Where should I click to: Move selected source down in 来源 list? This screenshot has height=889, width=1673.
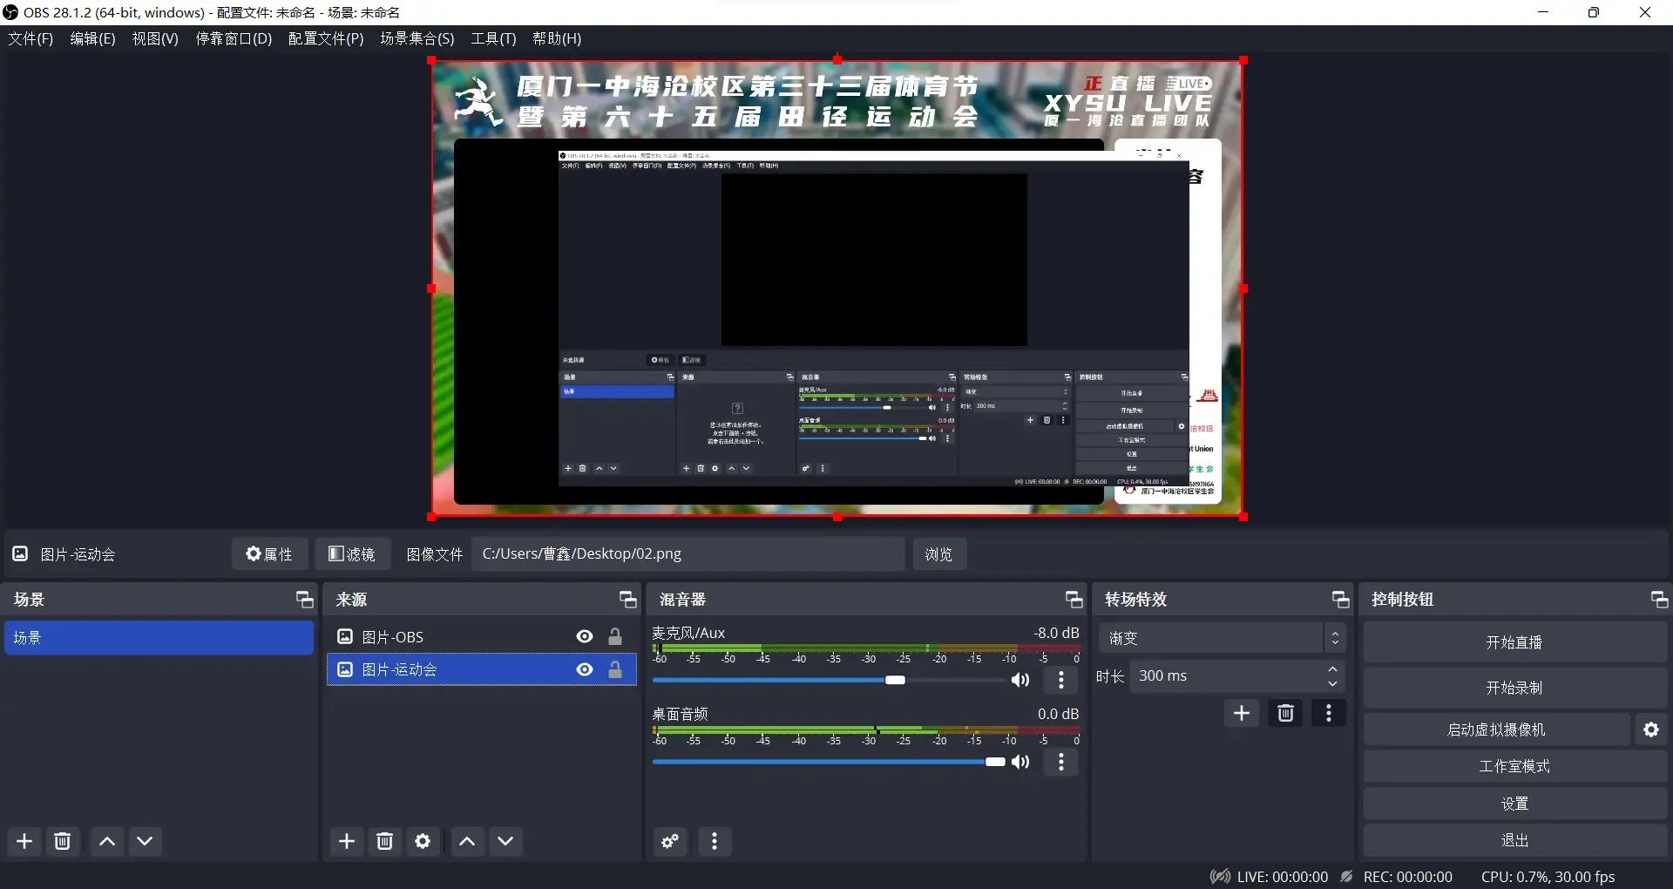(x=505, y=841)
